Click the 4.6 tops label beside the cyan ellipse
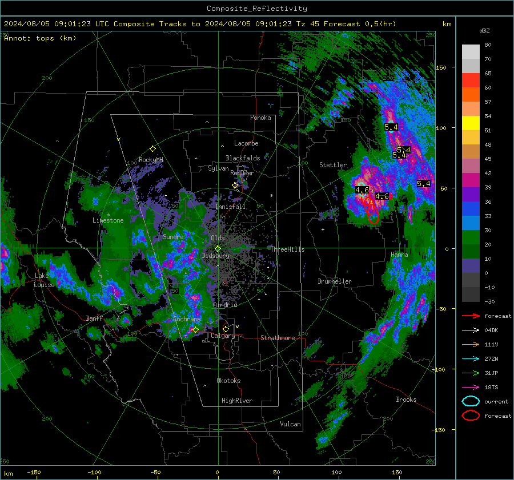 tap(362, 190)
